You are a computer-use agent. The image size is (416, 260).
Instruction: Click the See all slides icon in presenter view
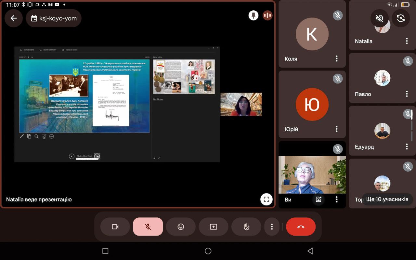tap(29, 136)
